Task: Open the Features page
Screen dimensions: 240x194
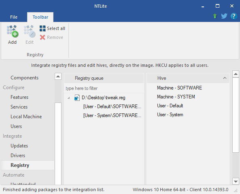Action: 19,97
